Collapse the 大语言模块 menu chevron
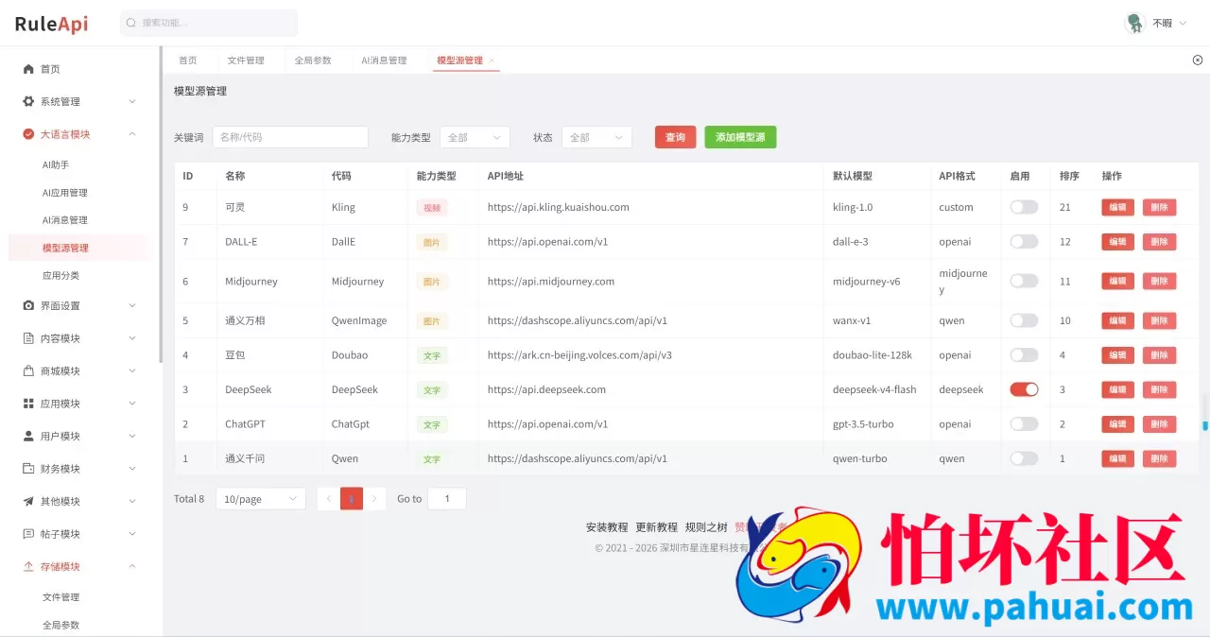Viewport: 1210px width, 637px height. tap(132, 134)
